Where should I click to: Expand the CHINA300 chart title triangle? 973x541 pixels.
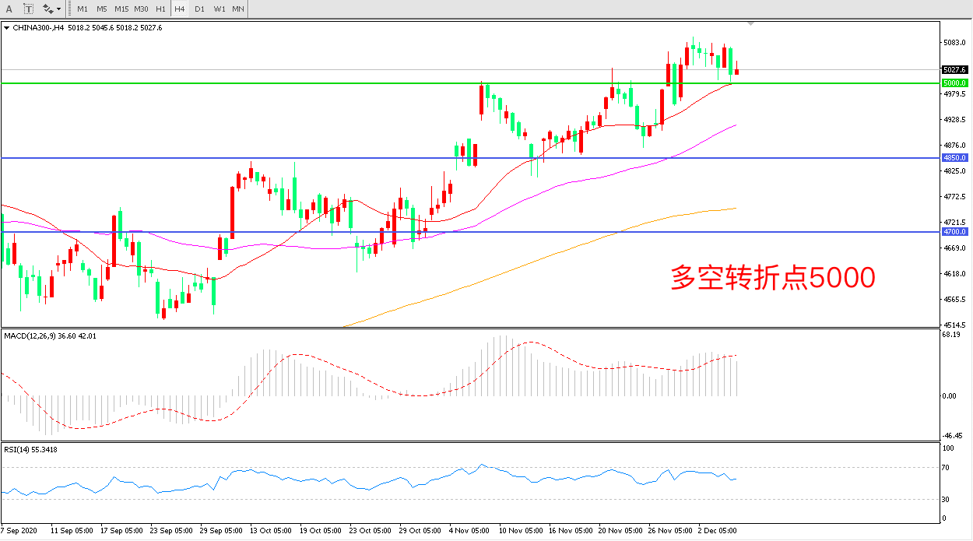pyautogui.click(x=7, y=28)
